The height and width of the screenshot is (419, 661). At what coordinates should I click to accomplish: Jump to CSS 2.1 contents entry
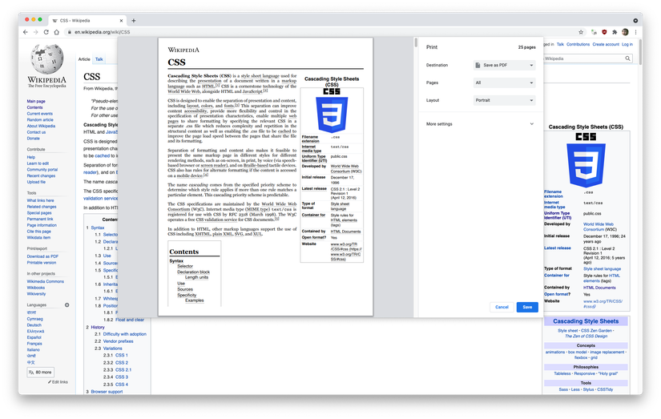(123, 369)
